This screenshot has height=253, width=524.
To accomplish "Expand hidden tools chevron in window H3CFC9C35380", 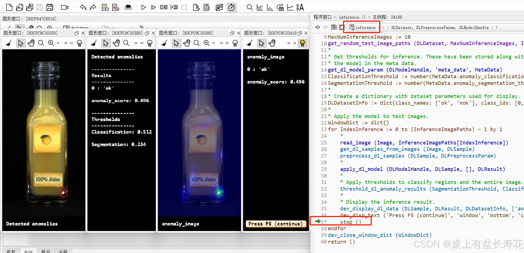I will [221, 43].
